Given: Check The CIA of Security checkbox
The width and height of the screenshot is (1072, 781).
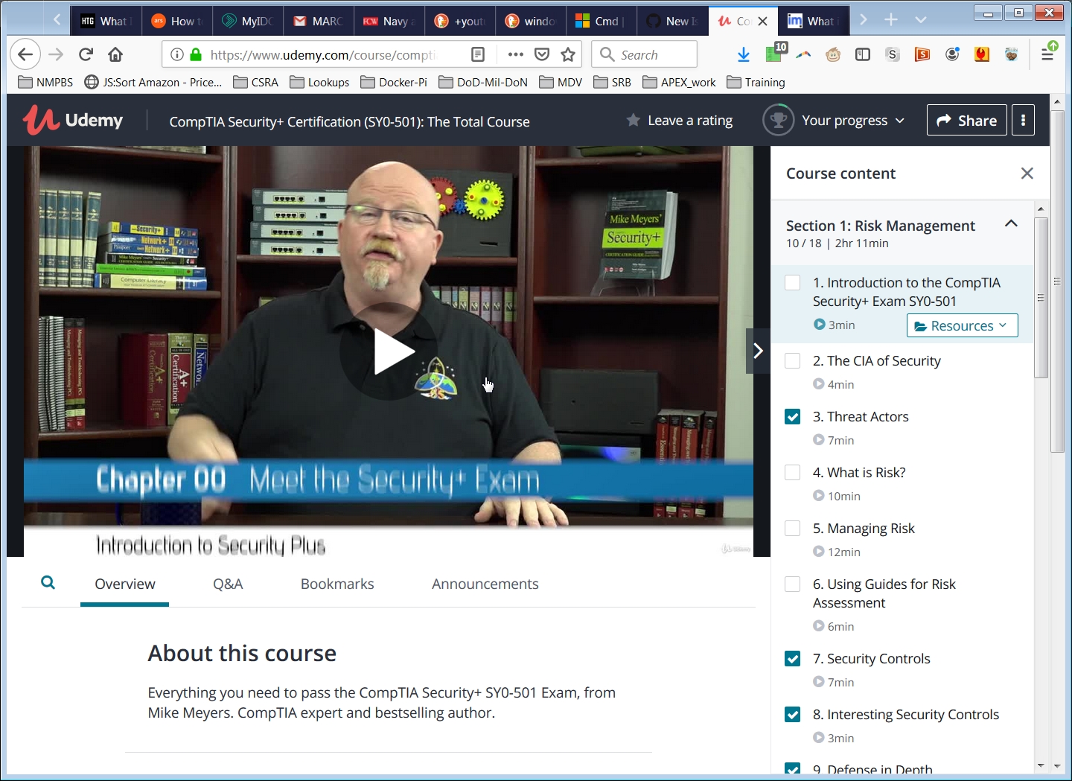Looking at the screenshot, I should 793,361.
